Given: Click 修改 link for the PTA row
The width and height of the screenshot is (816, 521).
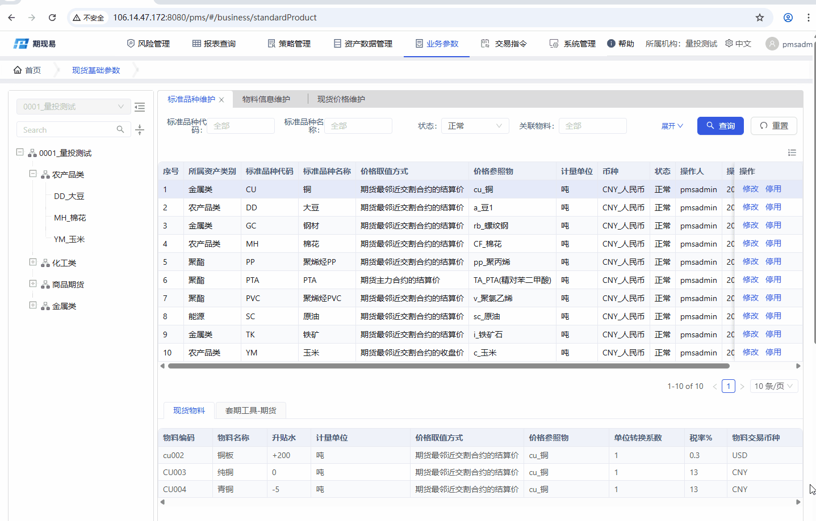Looking at the screenshot, I should pos(750,279).
